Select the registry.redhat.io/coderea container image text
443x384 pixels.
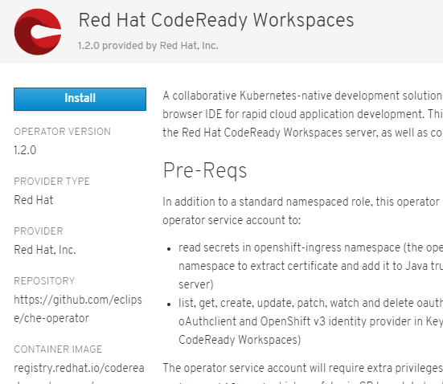point(79,368)
